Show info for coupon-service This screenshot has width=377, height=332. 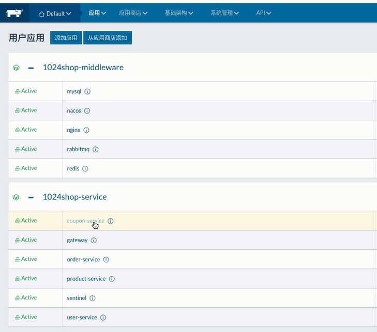coord(110,221)
